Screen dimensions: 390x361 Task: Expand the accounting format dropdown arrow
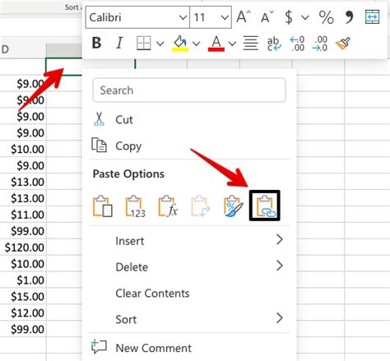point(305,17)
